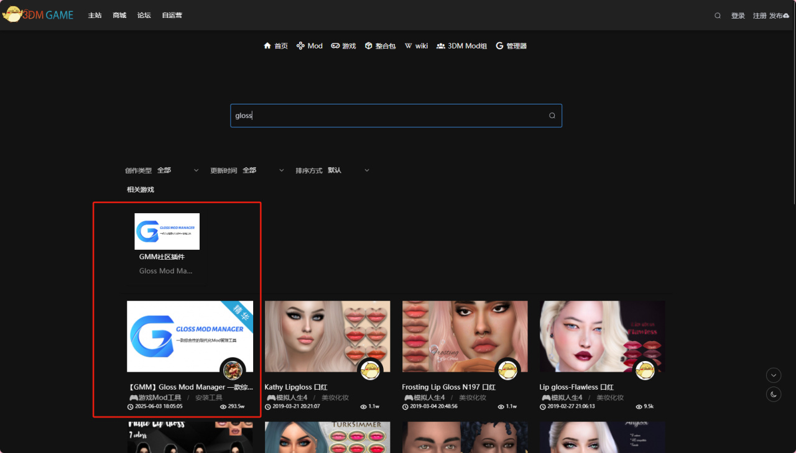
Task: Click the Gloss Mod Ma... subtitle text
Action: 165,271
